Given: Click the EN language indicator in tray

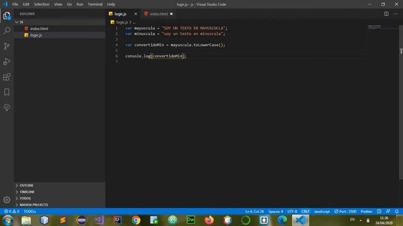Looking at the screenshot, I should pyautogui.click(x=353, y=220).
